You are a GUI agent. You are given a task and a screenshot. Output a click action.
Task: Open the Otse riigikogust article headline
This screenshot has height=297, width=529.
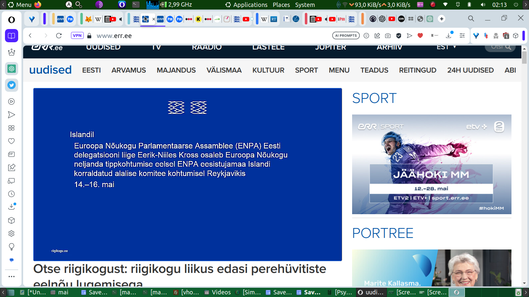click(x=180, y=275)
